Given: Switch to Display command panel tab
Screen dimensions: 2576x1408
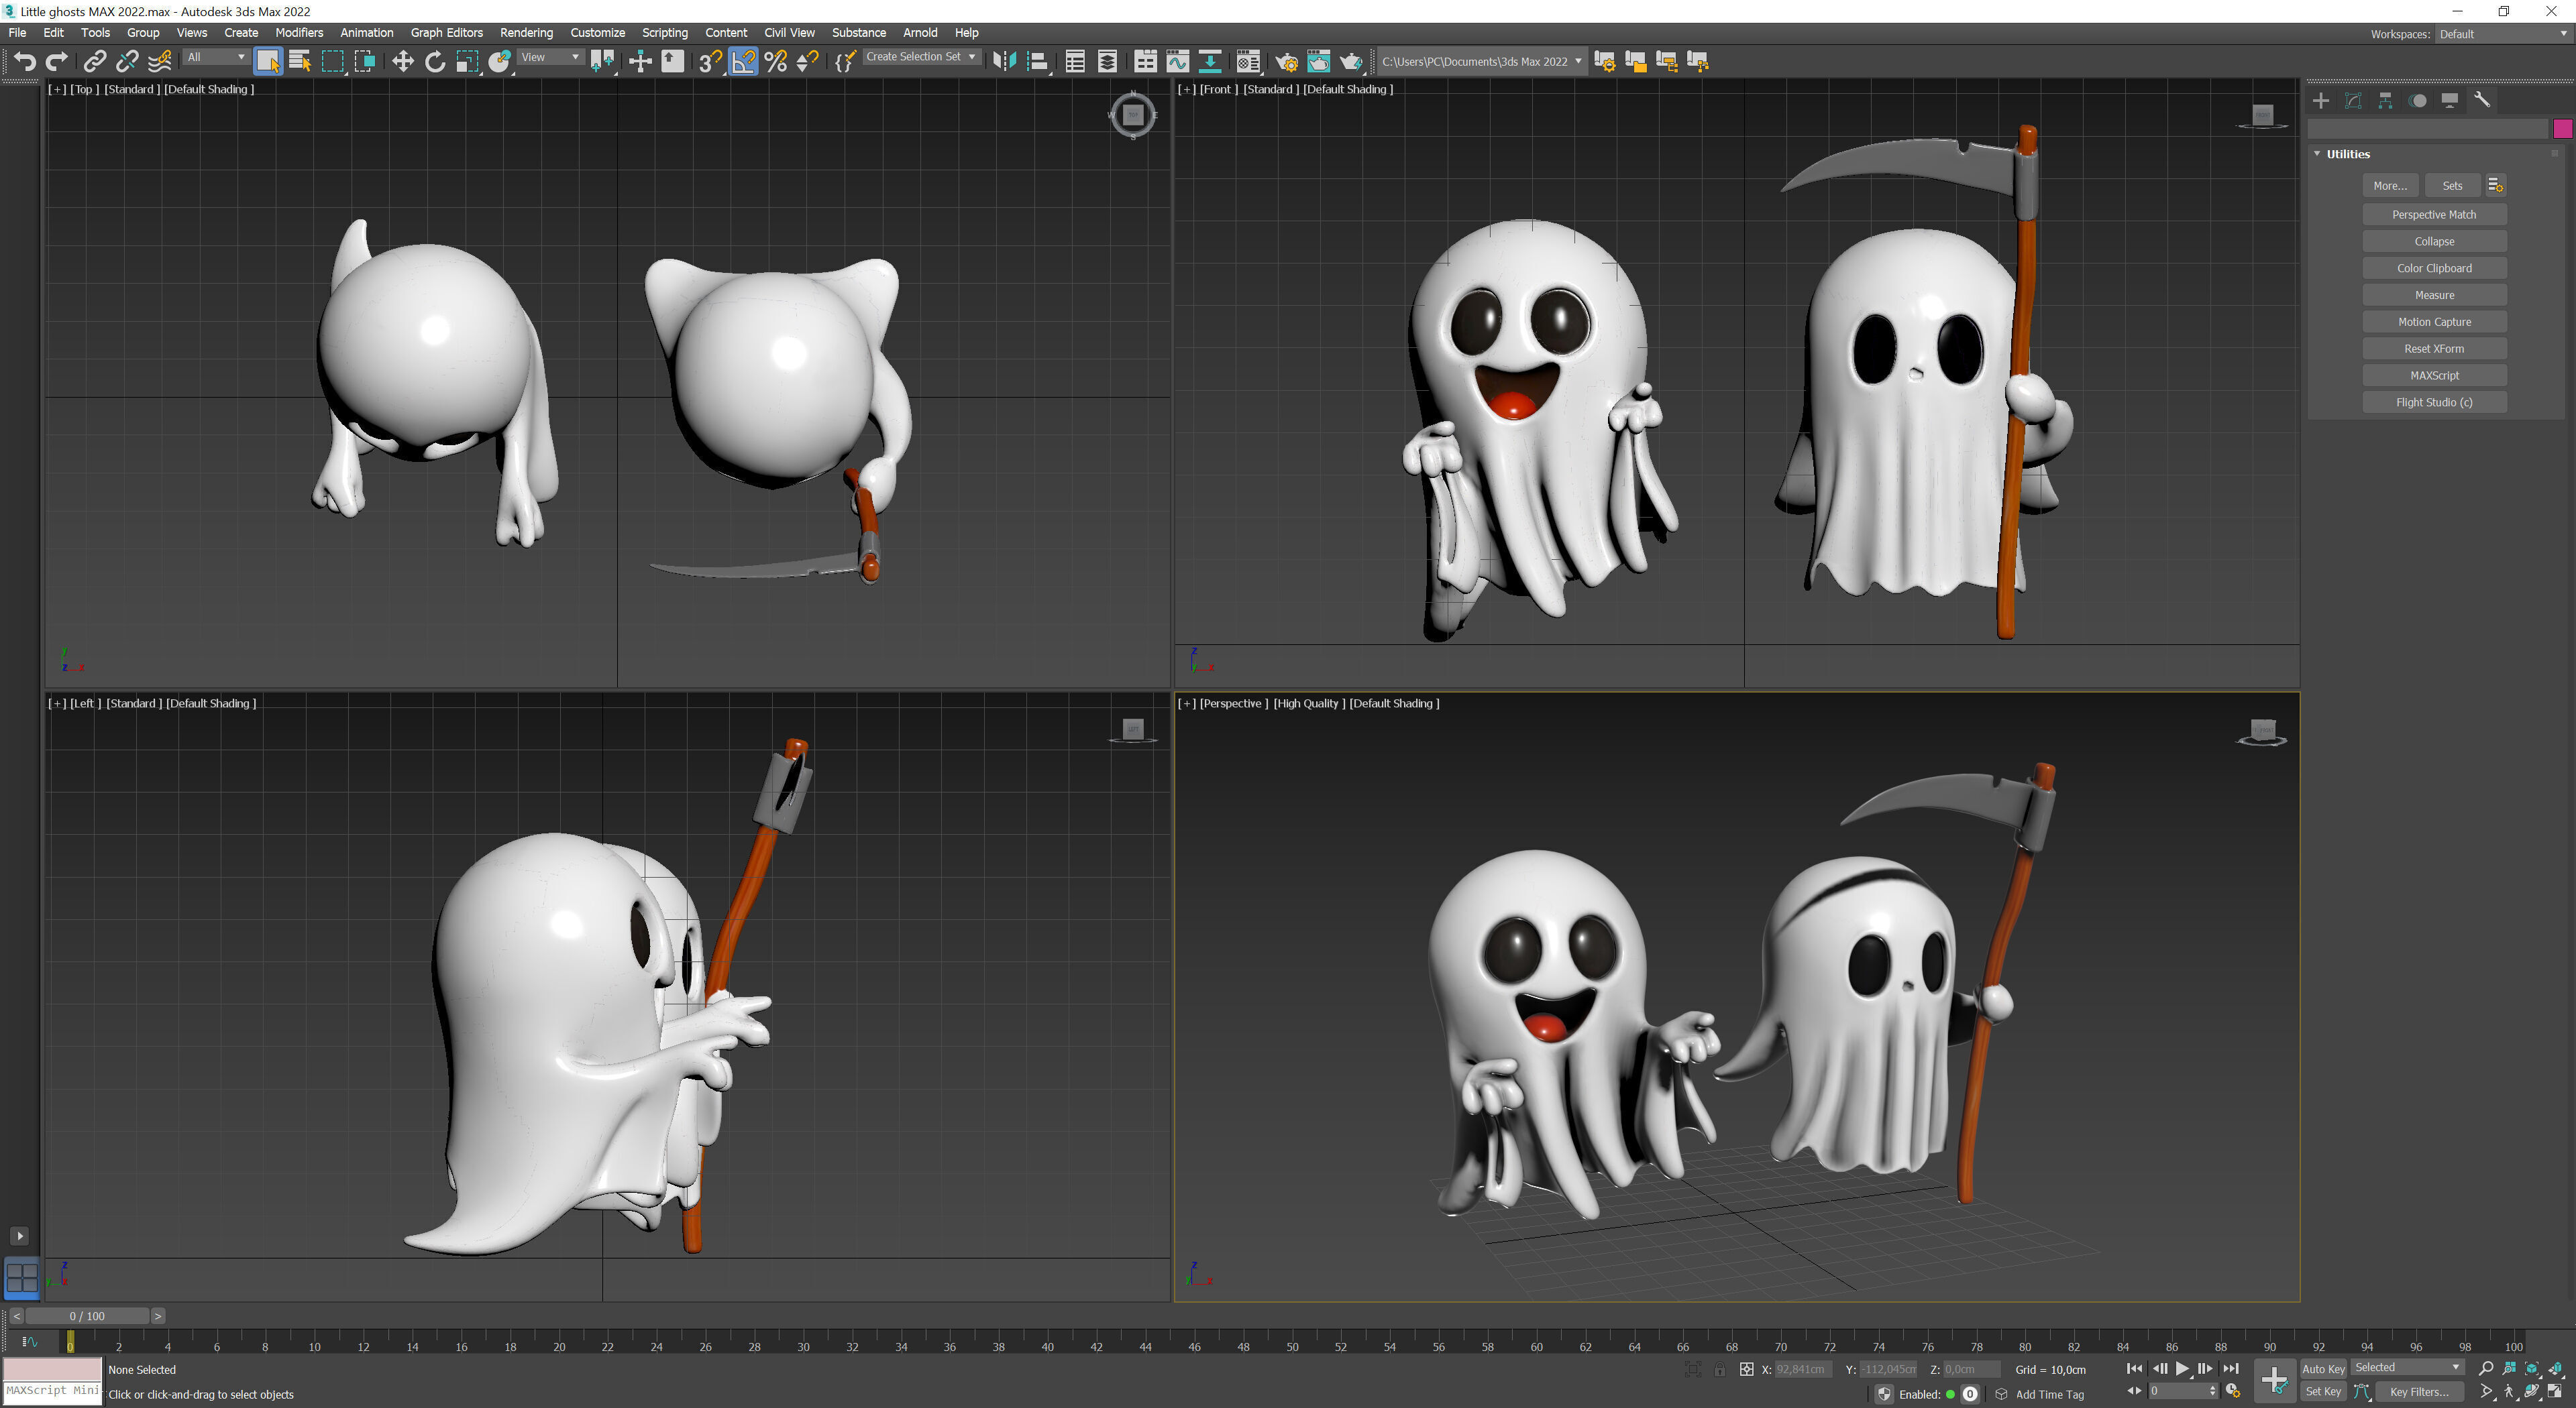Looking at the screenshot, I should pos(2450,101).
